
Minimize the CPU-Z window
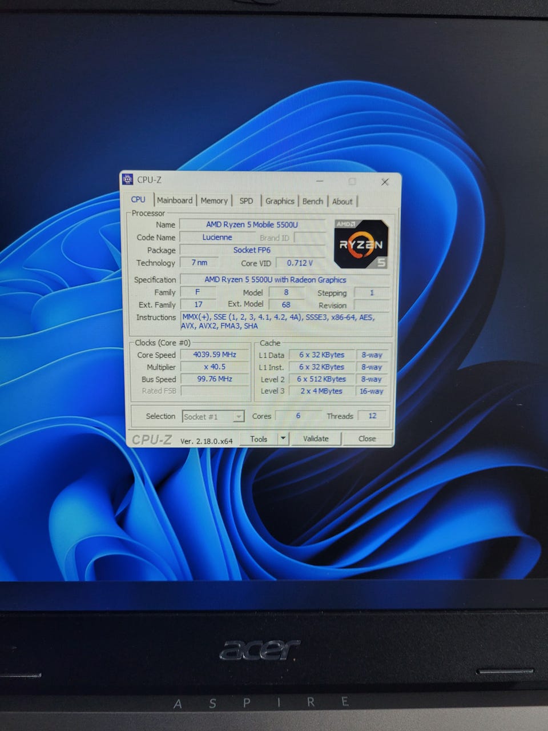pyautogui.click(x=320, y=181)
